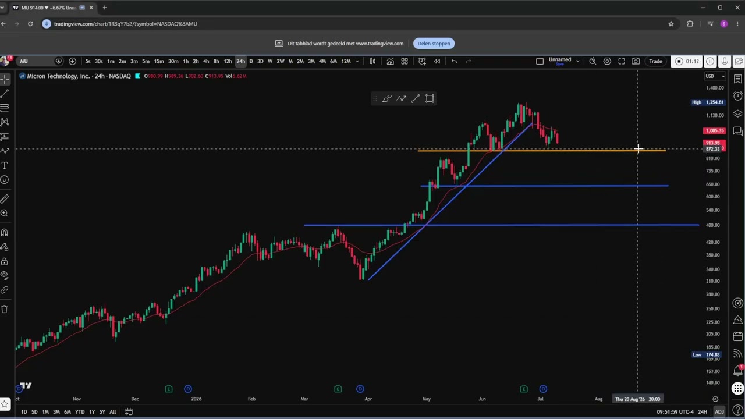This screenshot has height=419, width=745.
Task: Open bar replay rewind icon
Action: pos(437,61)
